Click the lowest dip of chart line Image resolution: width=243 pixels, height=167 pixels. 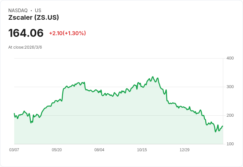pyautogui.click(x=216, y=132)
